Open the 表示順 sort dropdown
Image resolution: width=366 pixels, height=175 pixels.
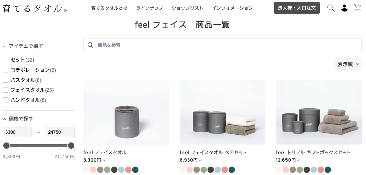coord(348,64)
